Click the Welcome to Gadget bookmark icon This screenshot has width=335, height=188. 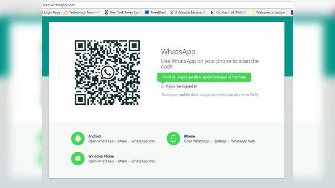coord(253,13)
